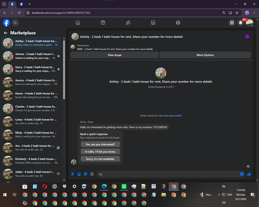
Task: Switch to the first Facebook browser tab
Action: (x=12, y=4)
